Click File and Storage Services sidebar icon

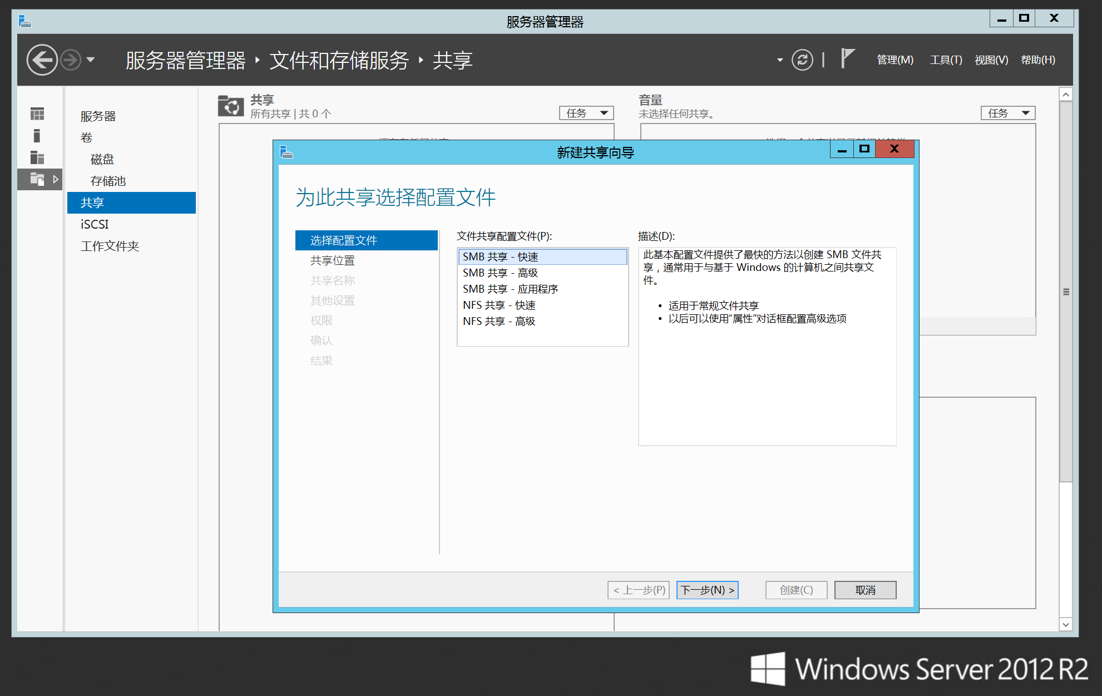point(37,179)
